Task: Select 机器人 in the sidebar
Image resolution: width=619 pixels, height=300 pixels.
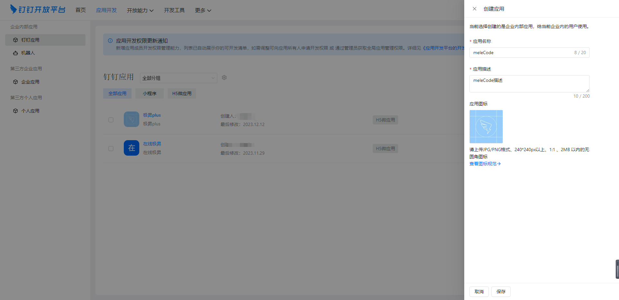Action: click(x=45, y=53)
